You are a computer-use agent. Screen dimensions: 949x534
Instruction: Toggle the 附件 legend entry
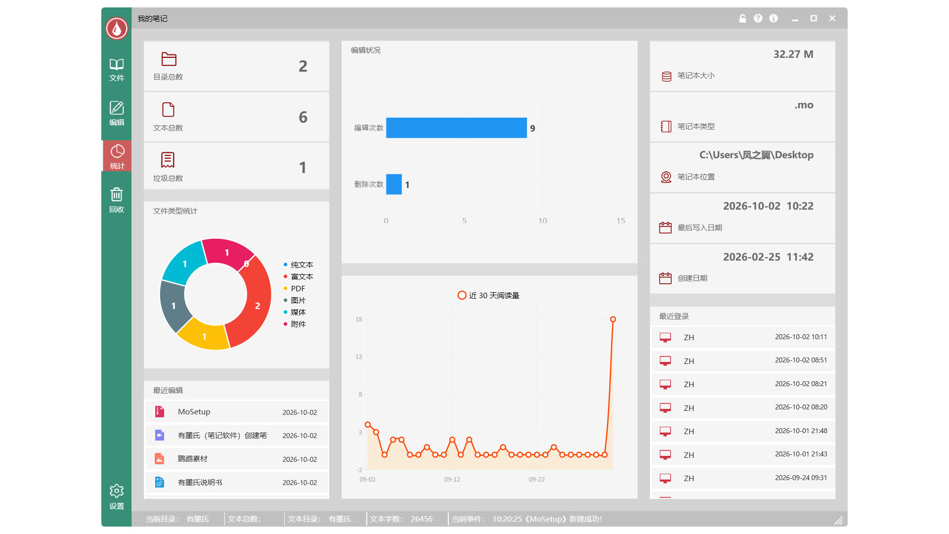(x=294, y=324)
